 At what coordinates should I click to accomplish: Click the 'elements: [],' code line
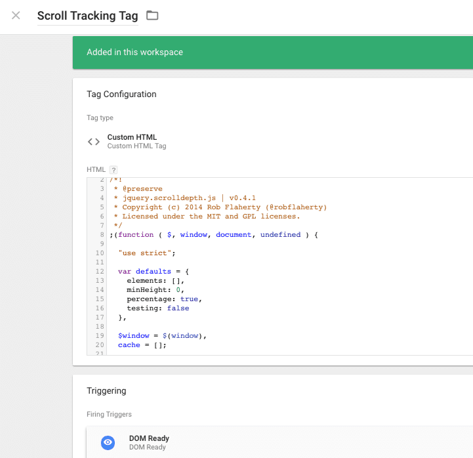coord(155,281)
